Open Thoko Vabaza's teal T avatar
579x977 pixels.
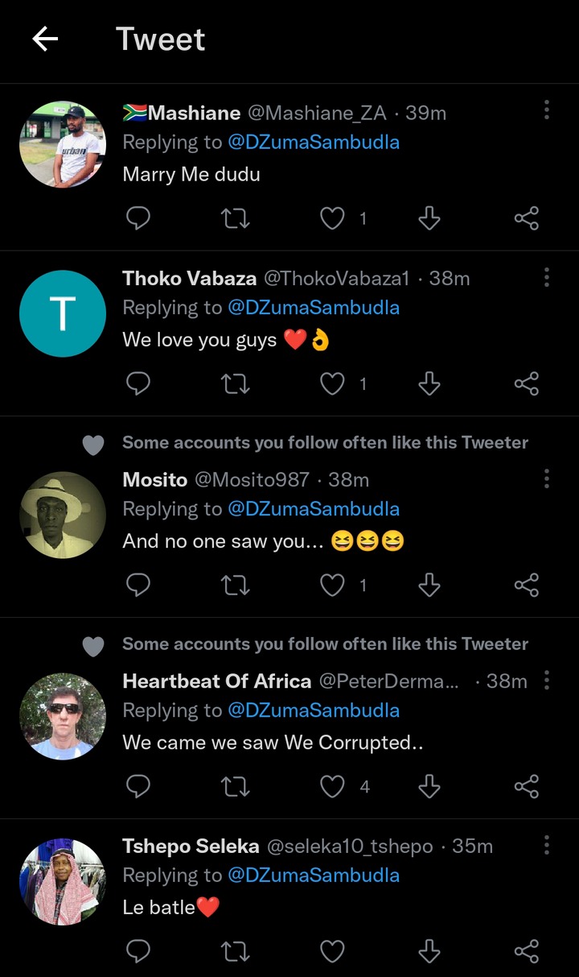(x=63, y=313)
